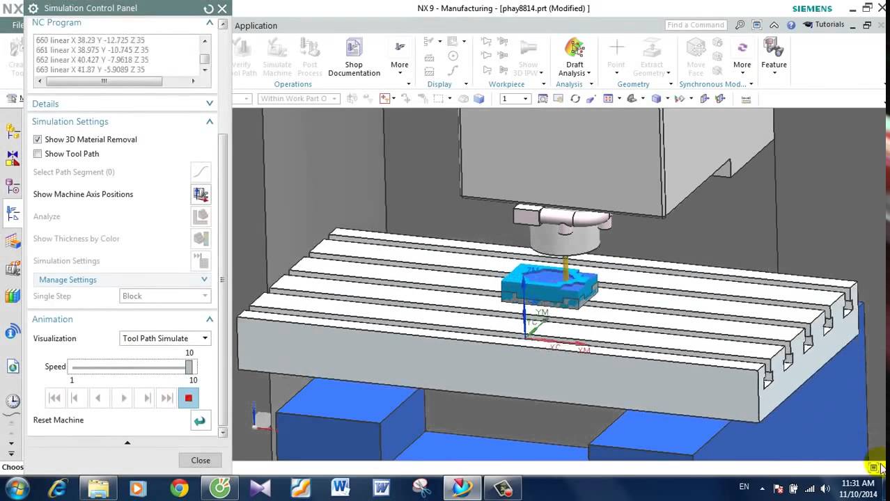This screenshot has width=890, height=501.
Task: Open Word from the taskbar
Action: click(341, 488)
